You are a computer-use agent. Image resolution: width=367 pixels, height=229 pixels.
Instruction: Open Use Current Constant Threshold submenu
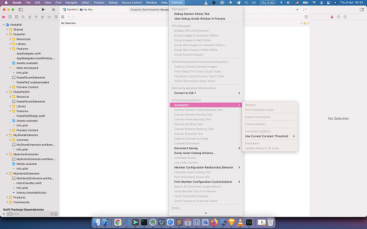coord(270,136)
